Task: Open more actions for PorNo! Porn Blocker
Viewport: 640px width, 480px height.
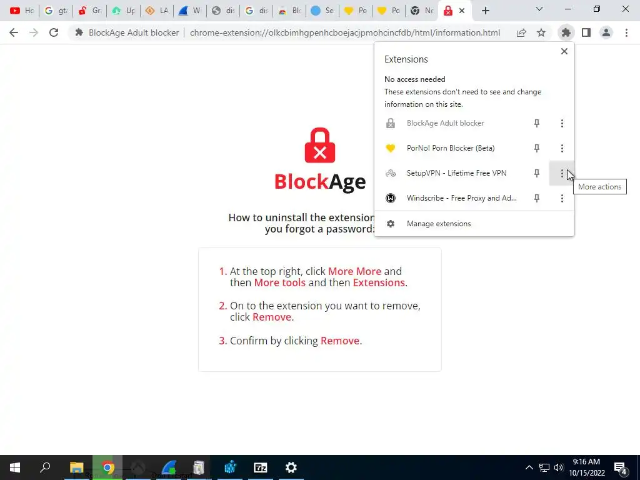Action: (x=562, y=148)
